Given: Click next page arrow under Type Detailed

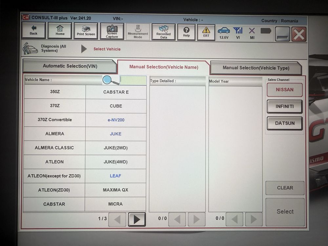Looking at the screenshot, I should pos(196,219).
